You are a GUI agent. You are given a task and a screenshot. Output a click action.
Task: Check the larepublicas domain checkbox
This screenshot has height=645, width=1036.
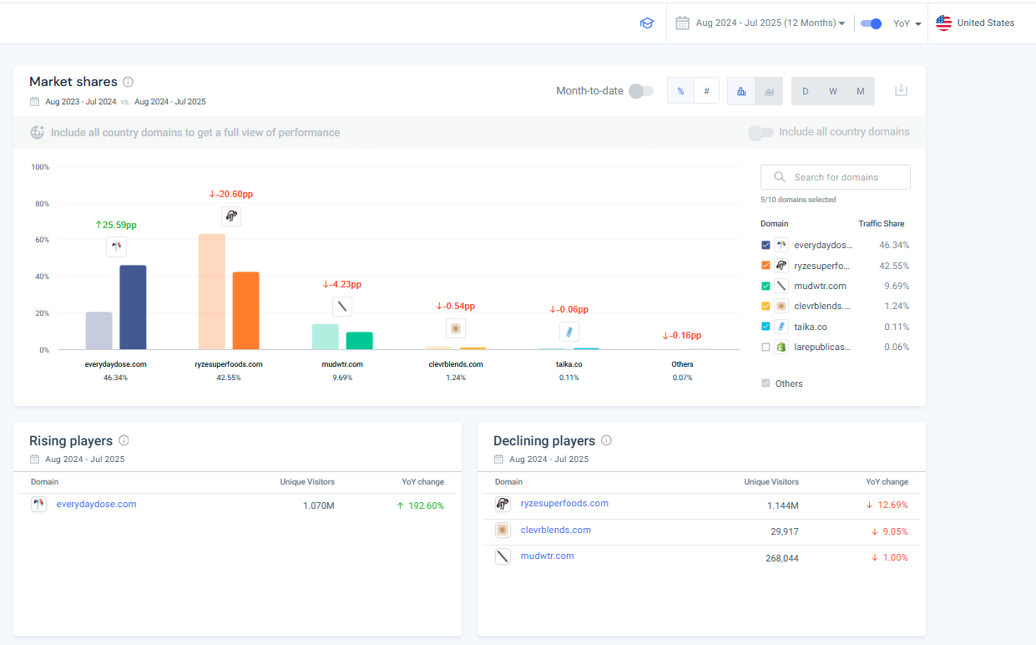coord(766,347)
